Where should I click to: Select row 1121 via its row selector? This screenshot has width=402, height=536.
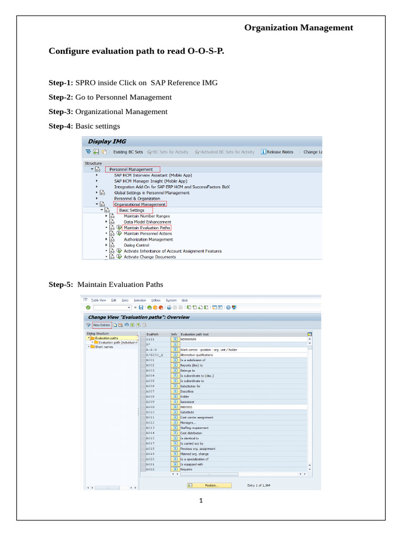[143, 339]
